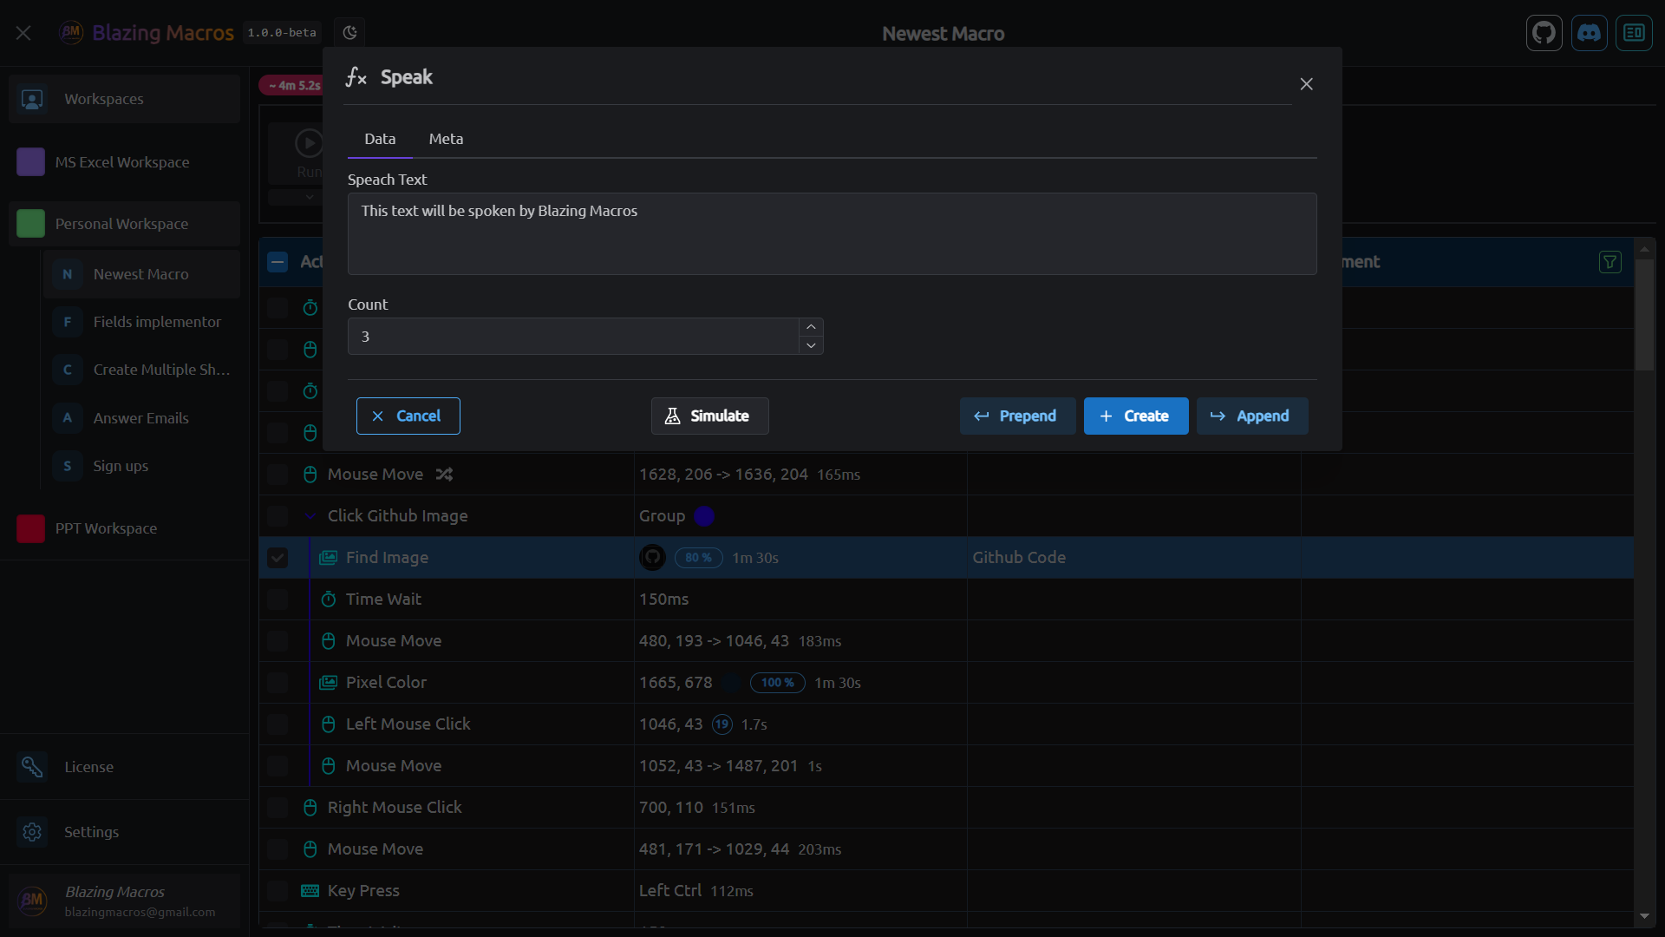Check the Pixel Color row checkbox
This screenshot has width=1665, height=937.
tap(277, 683)
